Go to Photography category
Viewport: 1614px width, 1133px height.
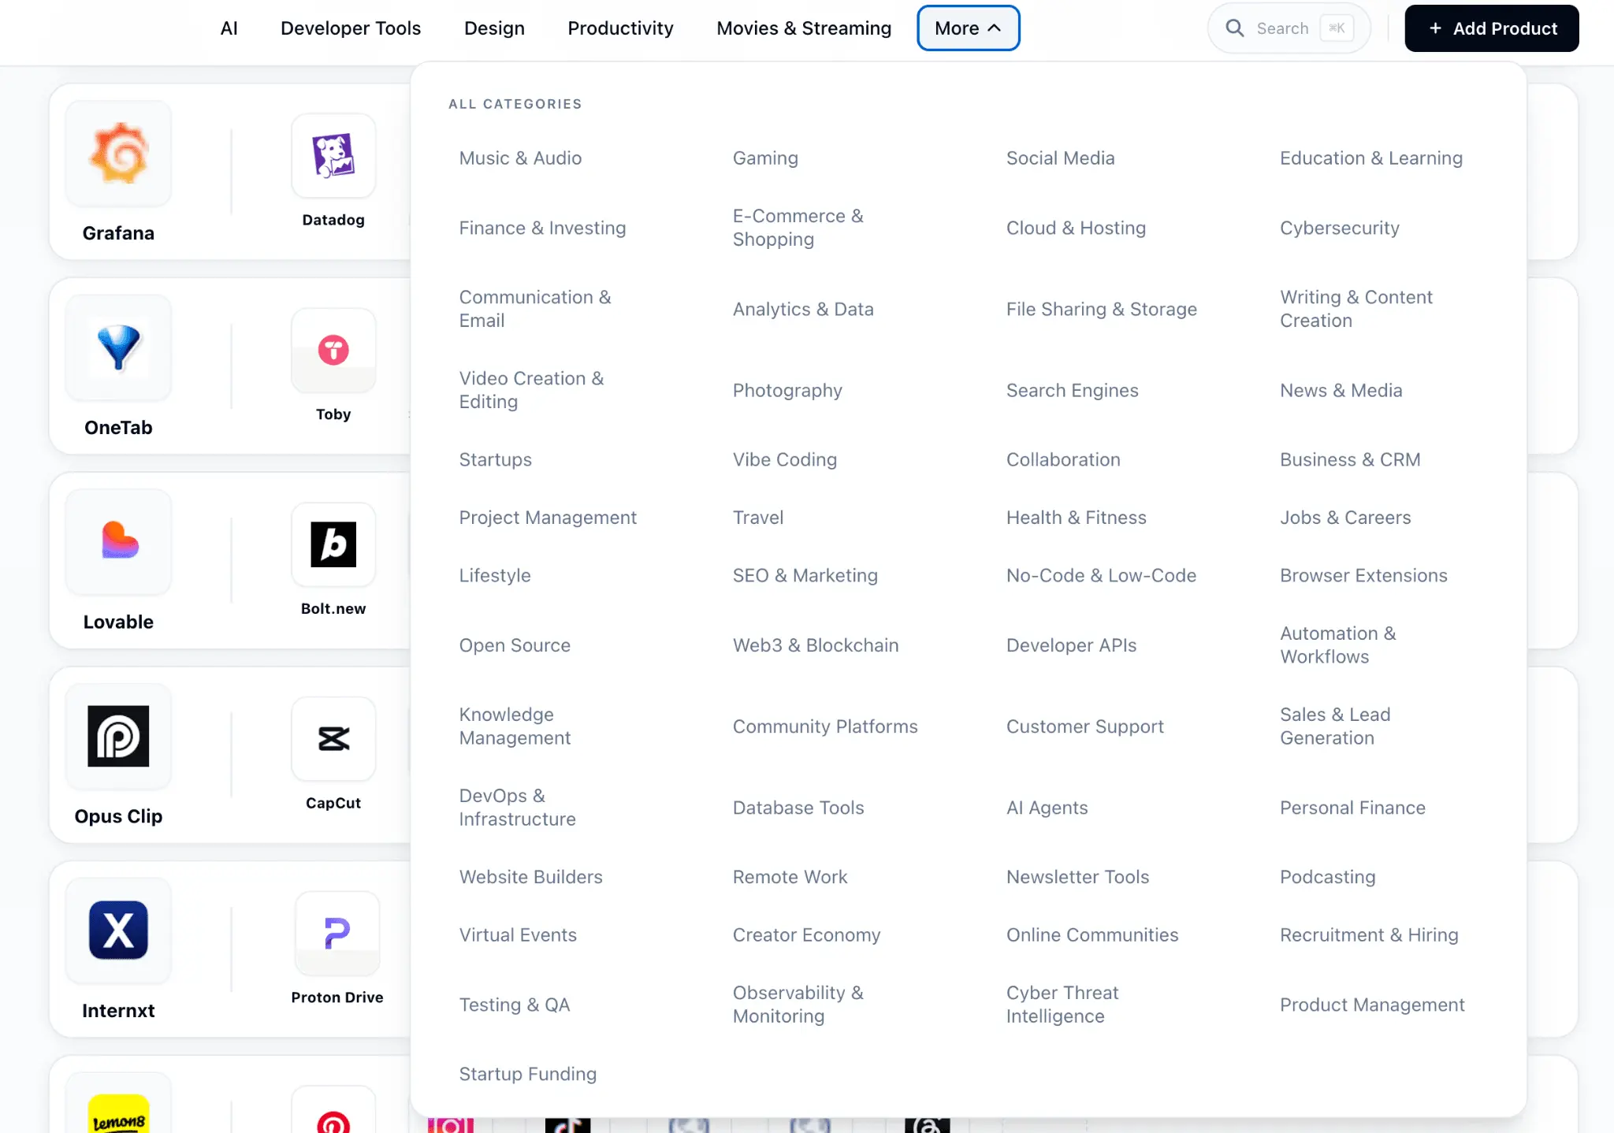tap(787, 390)
